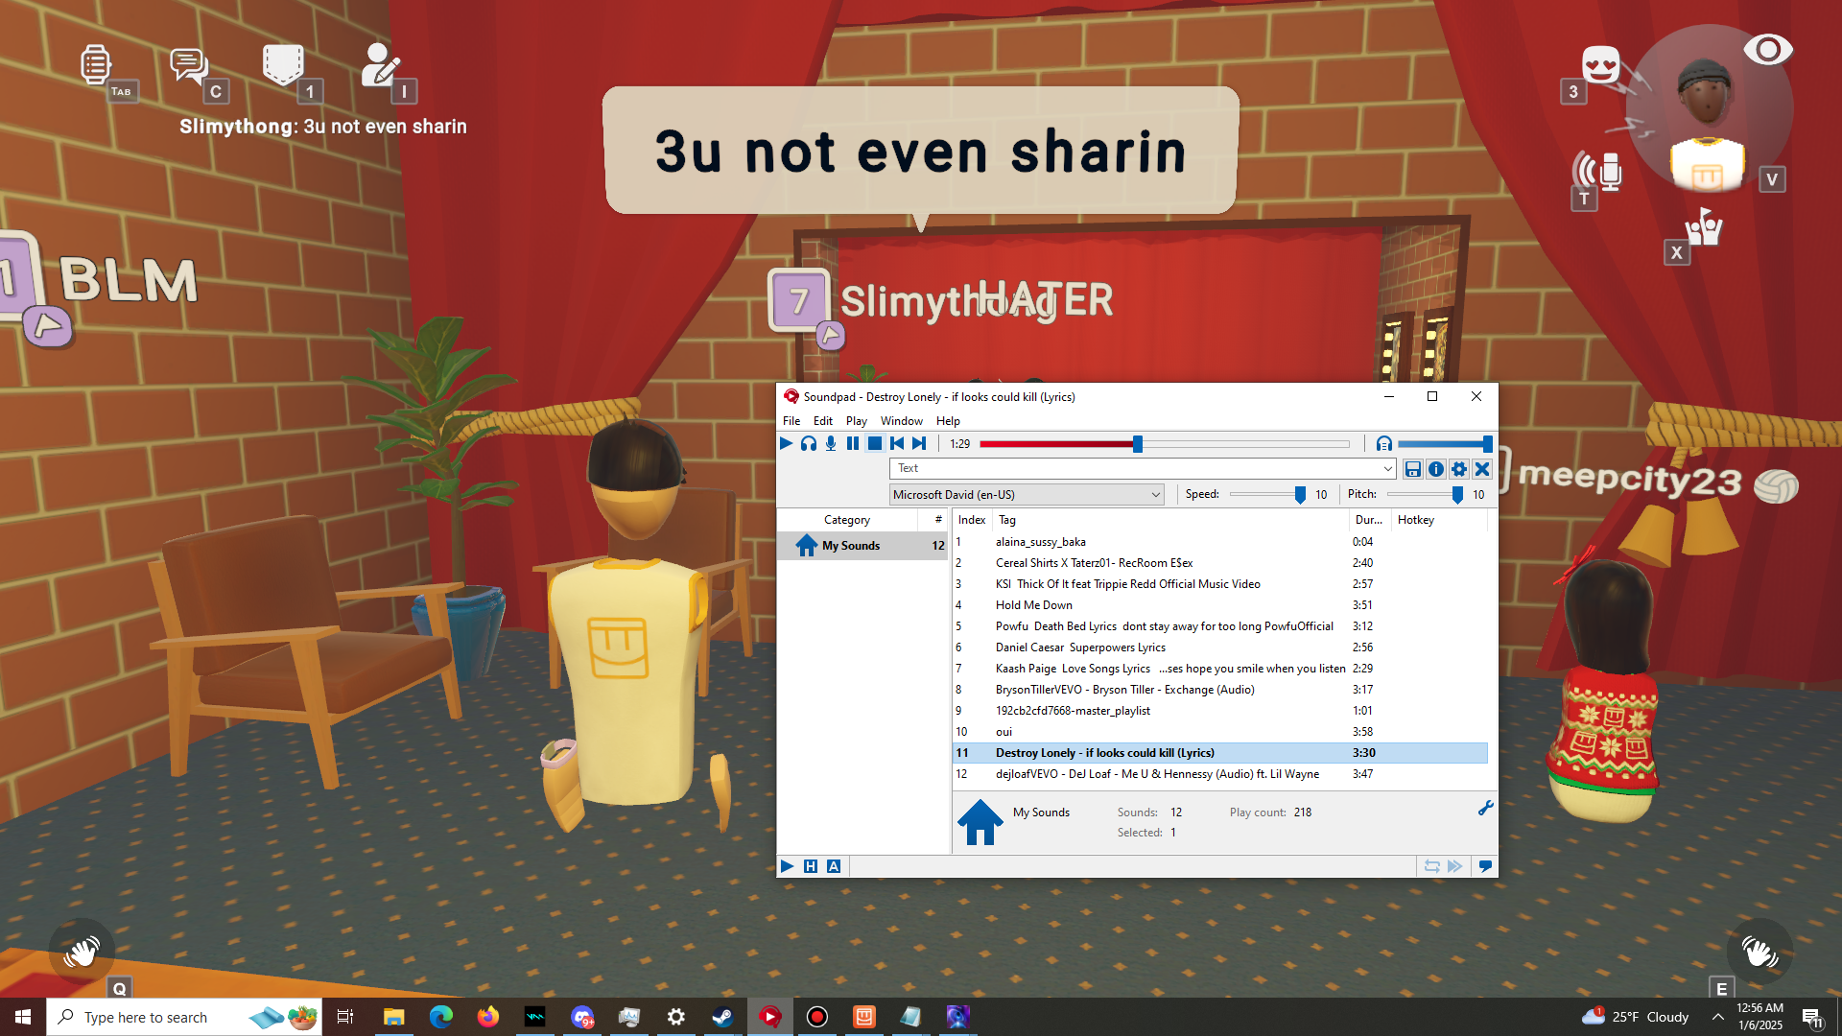Select the My Sounds category
The width and height of the screenshot is (1842, 1036).
coord(850,546)
